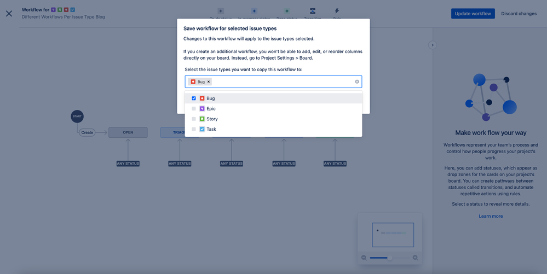Add a Done status from toolbar
This screenshot has width=547, height=274.
point(287,11)
